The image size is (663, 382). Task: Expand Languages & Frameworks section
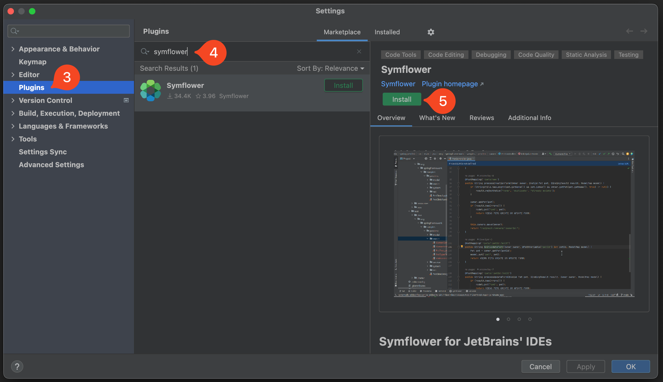pos(13,126)
